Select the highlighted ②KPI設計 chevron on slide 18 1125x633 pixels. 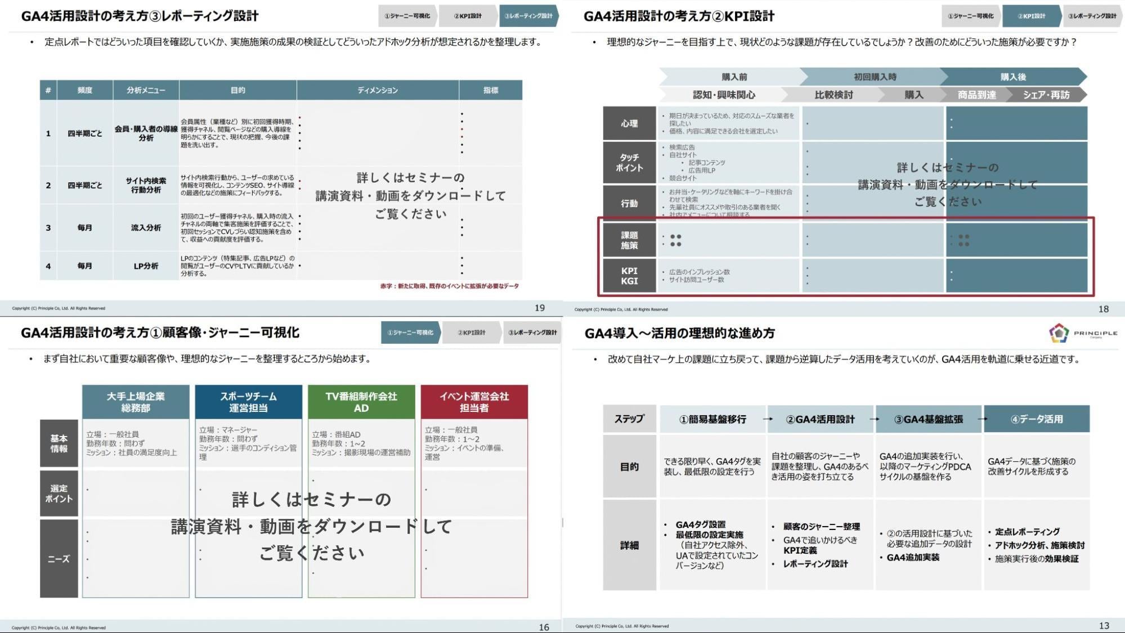coord(1031,16)
